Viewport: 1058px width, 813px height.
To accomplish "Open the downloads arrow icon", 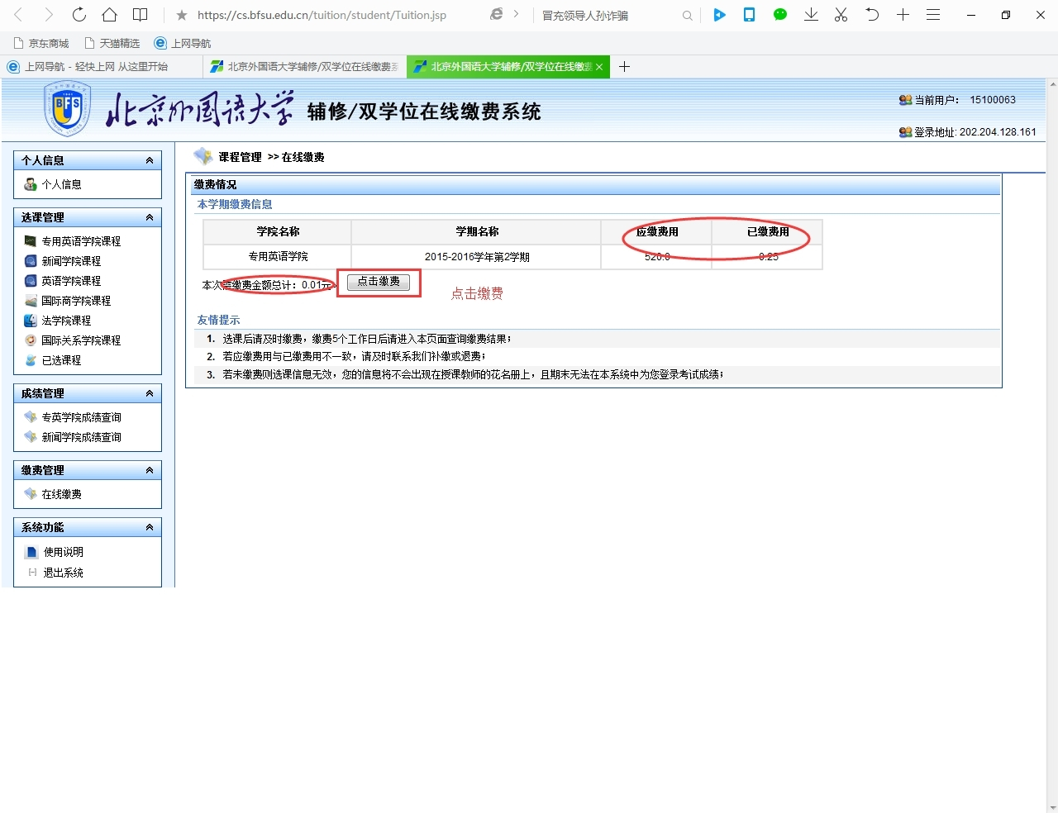I will pos(811,15).
